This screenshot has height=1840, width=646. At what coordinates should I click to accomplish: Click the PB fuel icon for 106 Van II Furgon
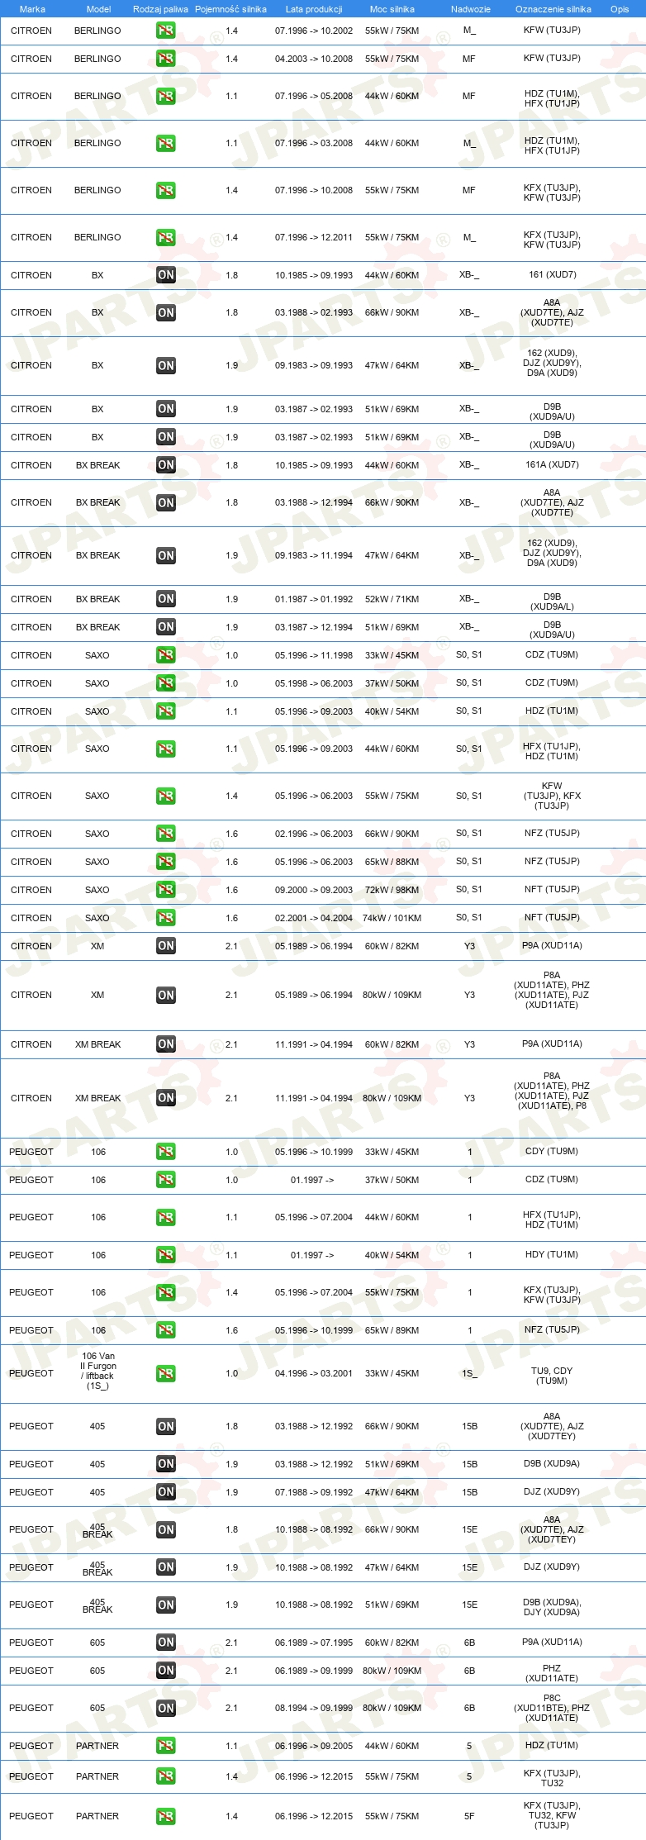[166, 1374]
